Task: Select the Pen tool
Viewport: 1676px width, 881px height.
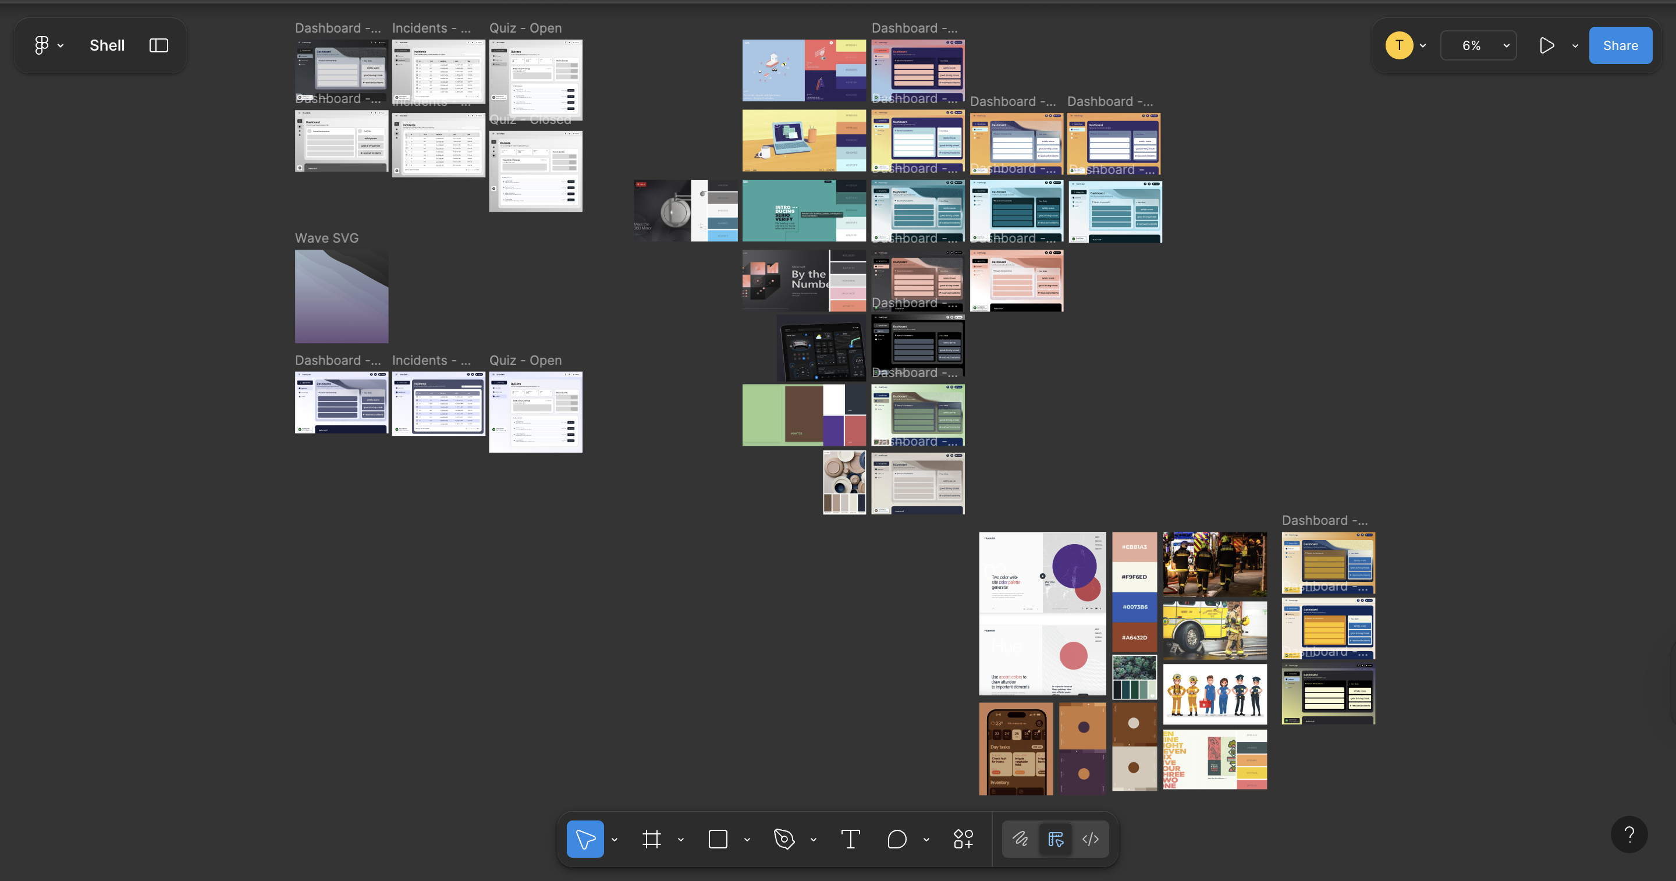Action: (784, 839)
